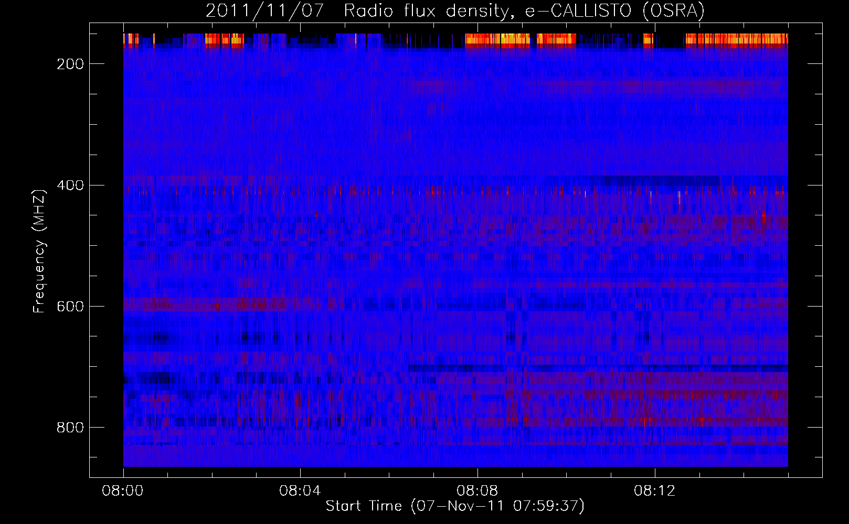Click the '08:04' time tick label
This screenshot has width=849, height=524.
click(x=300, y=491)
